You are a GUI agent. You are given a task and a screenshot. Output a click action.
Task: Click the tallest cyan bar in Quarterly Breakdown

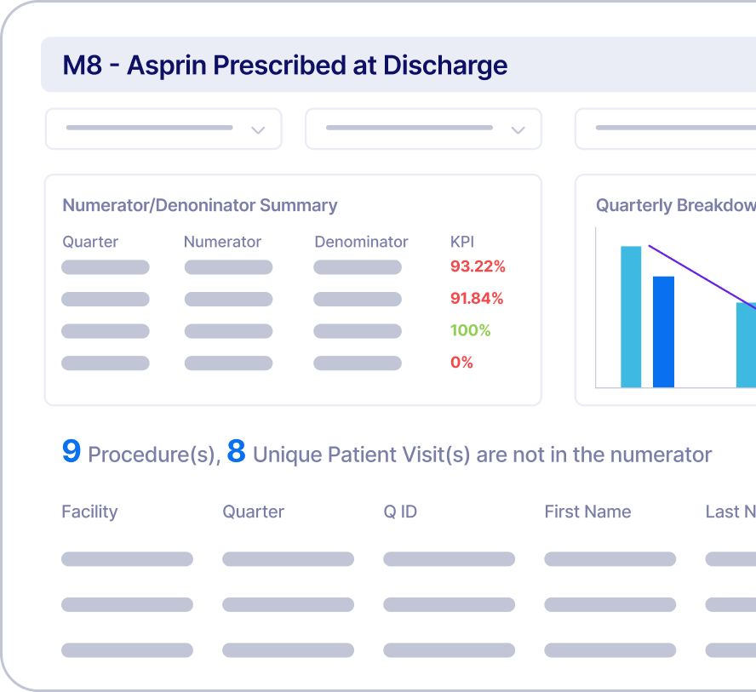click(x=631, y=315)
